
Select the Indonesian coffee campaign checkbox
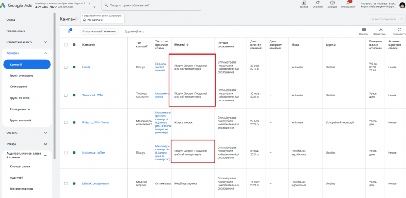[x=66, y=152]
